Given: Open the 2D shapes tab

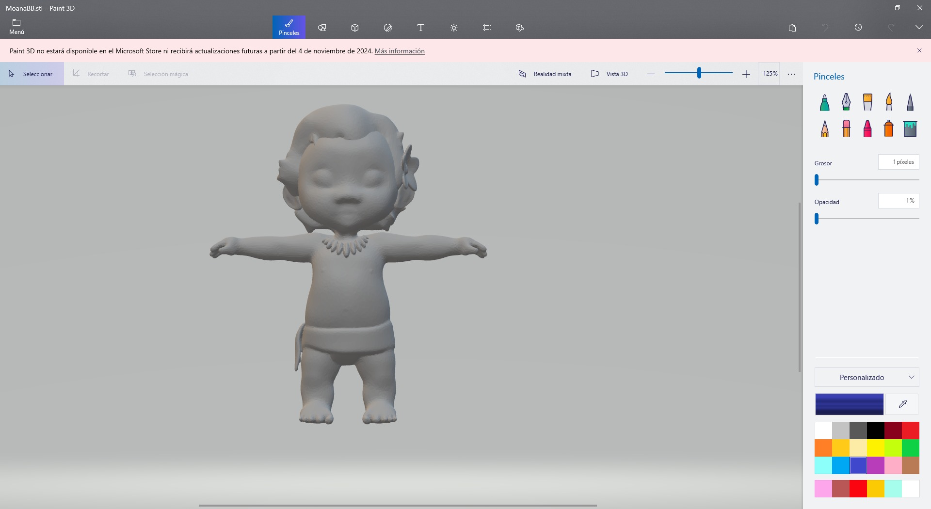Looking at the screenshot, I should click(322, 28).
